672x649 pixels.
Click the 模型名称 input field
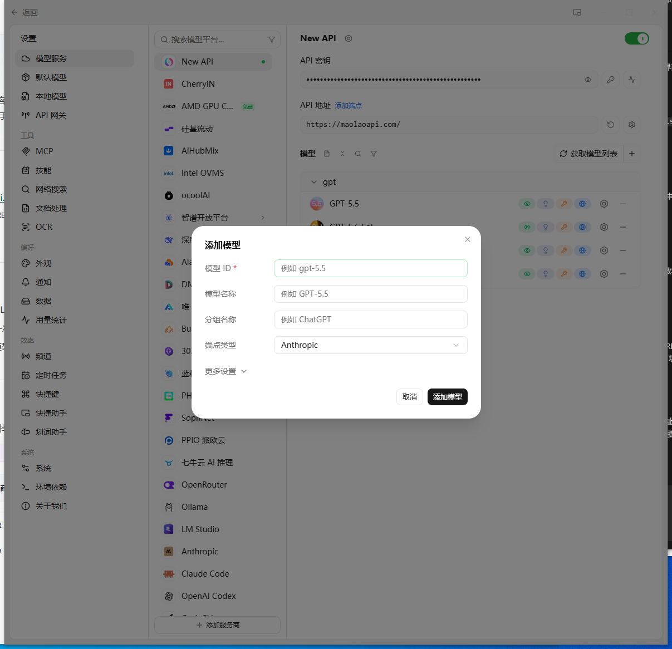click(x=370, y=294)
